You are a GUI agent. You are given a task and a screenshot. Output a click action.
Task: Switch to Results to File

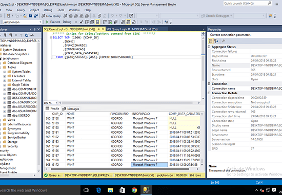(134, 22)
